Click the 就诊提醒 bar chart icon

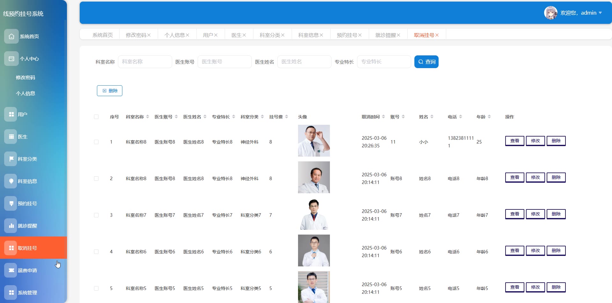coord(11,226)
